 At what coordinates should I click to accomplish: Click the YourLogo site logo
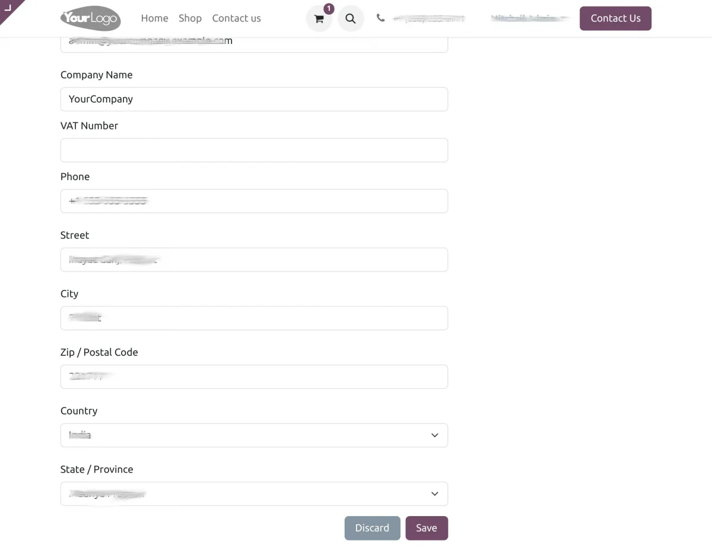coord(90,18)
